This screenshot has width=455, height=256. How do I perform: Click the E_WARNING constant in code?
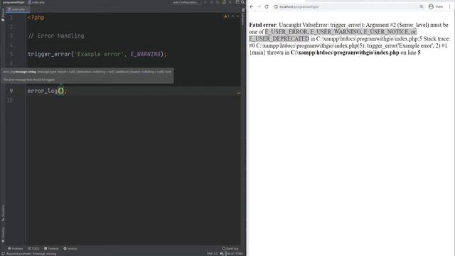[x=145, y=54]
